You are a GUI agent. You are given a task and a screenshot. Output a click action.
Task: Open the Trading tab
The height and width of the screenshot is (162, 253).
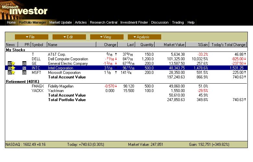point(178,22)
